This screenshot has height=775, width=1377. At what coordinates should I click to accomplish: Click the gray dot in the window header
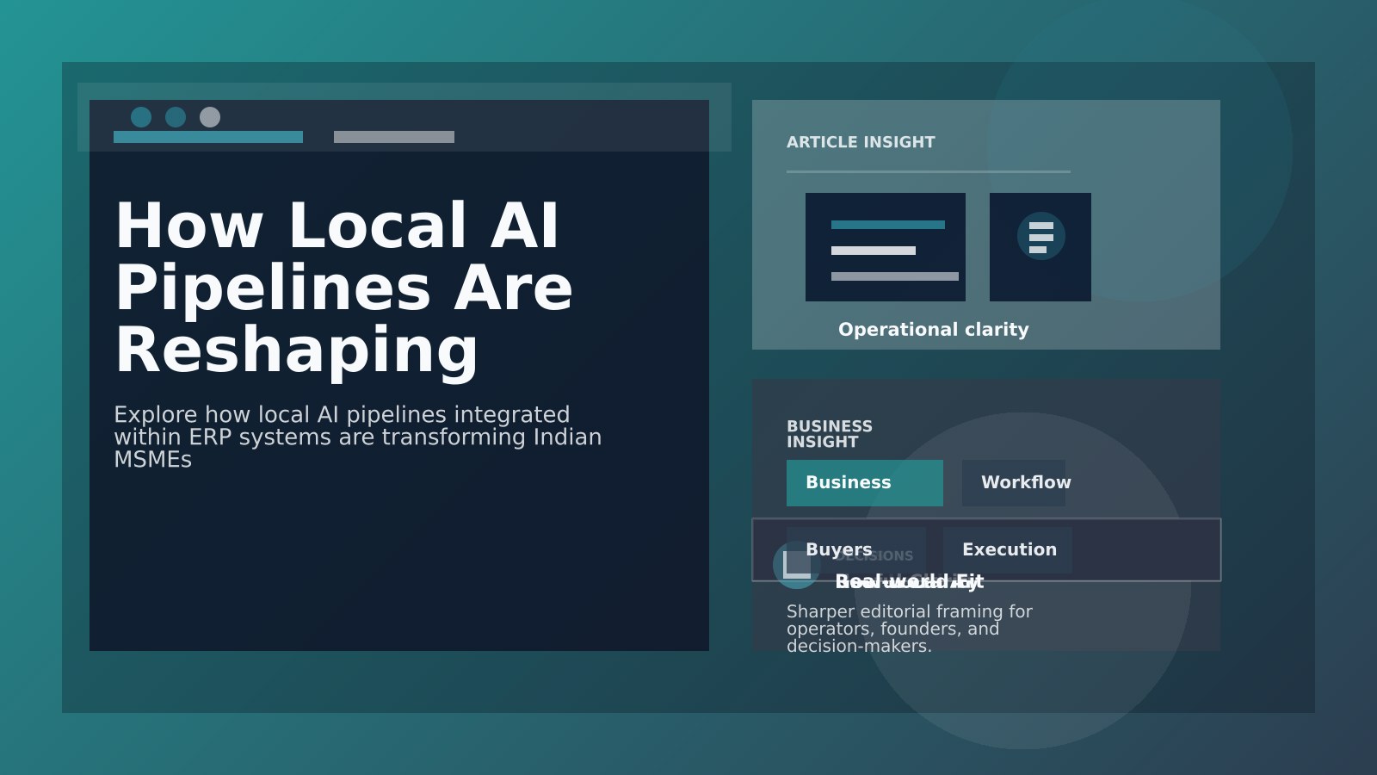[x=210, y=117]
